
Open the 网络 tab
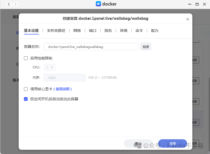(77, 31)
